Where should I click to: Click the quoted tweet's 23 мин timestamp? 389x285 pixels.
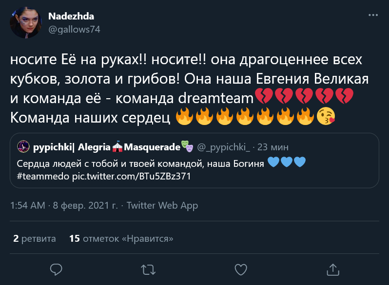pos(273,147)
